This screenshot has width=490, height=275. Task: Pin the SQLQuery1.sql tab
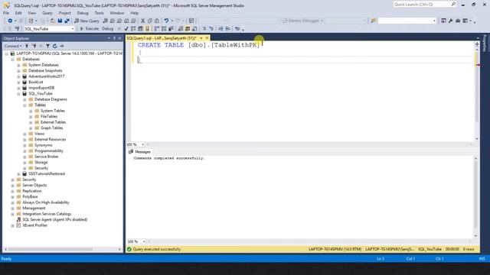[201, 38]
